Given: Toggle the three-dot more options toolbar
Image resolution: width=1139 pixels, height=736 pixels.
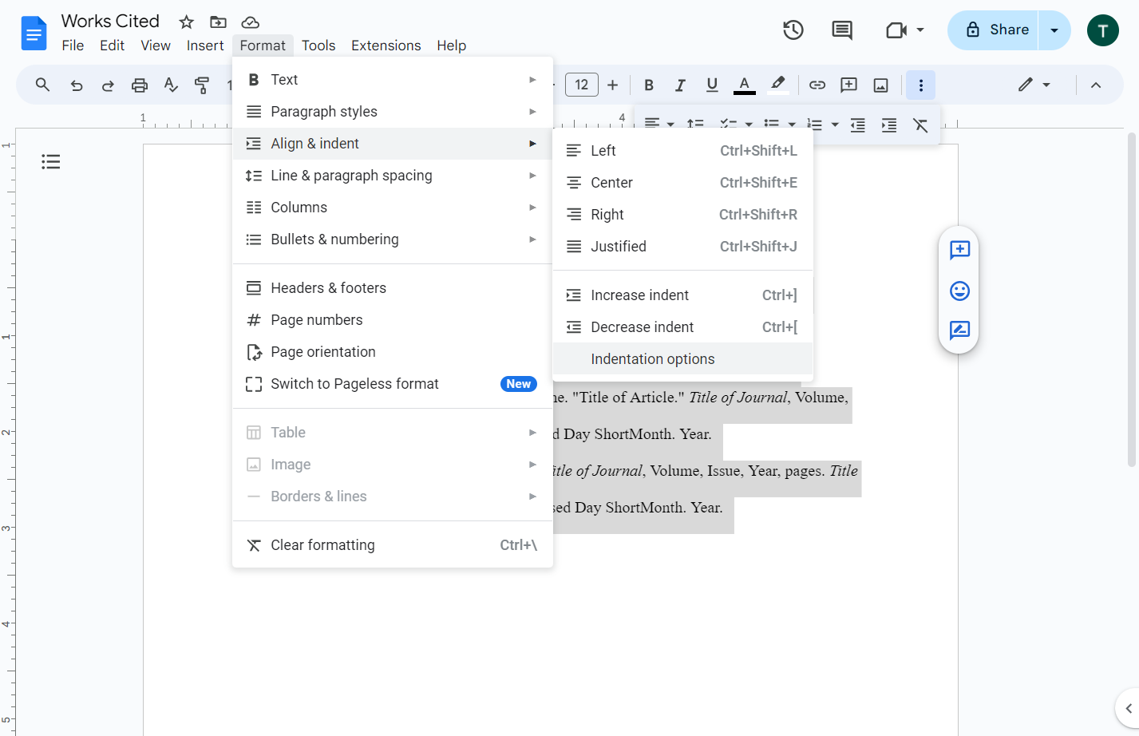Looking at the screenshot, I should (921, 85).
